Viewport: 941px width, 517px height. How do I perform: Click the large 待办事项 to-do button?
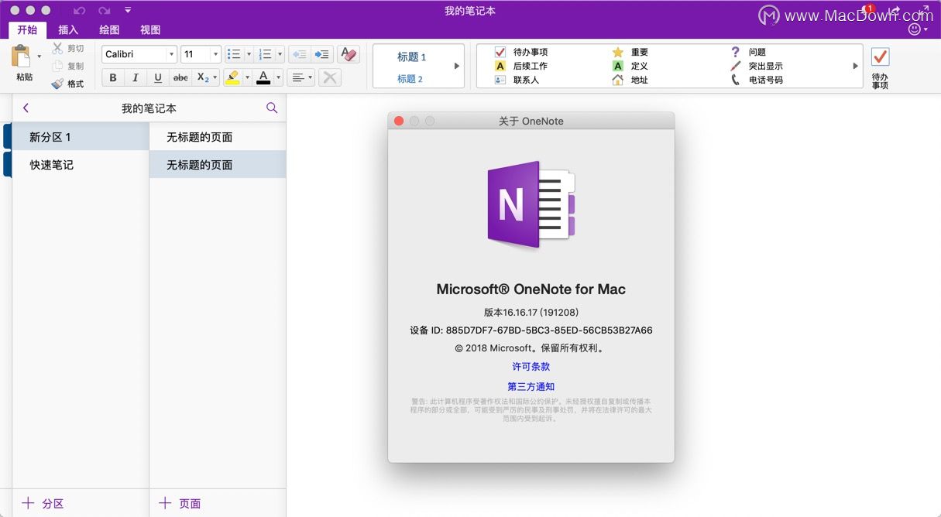tap(880, 67)
